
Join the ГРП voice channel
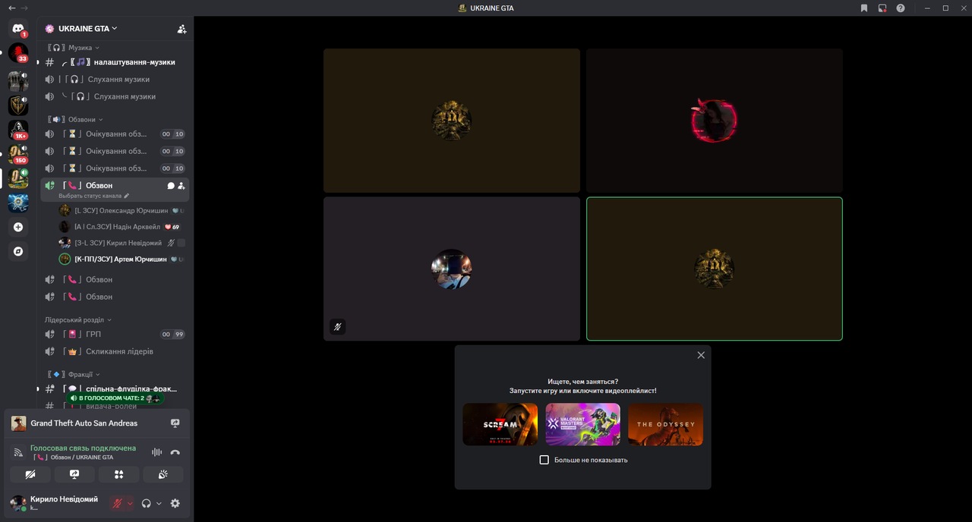coord(115,334)
